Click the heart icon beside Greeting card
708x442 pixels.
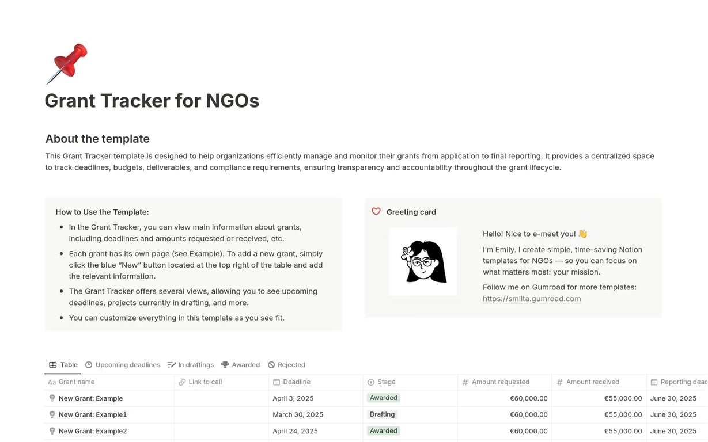[376, 212]
